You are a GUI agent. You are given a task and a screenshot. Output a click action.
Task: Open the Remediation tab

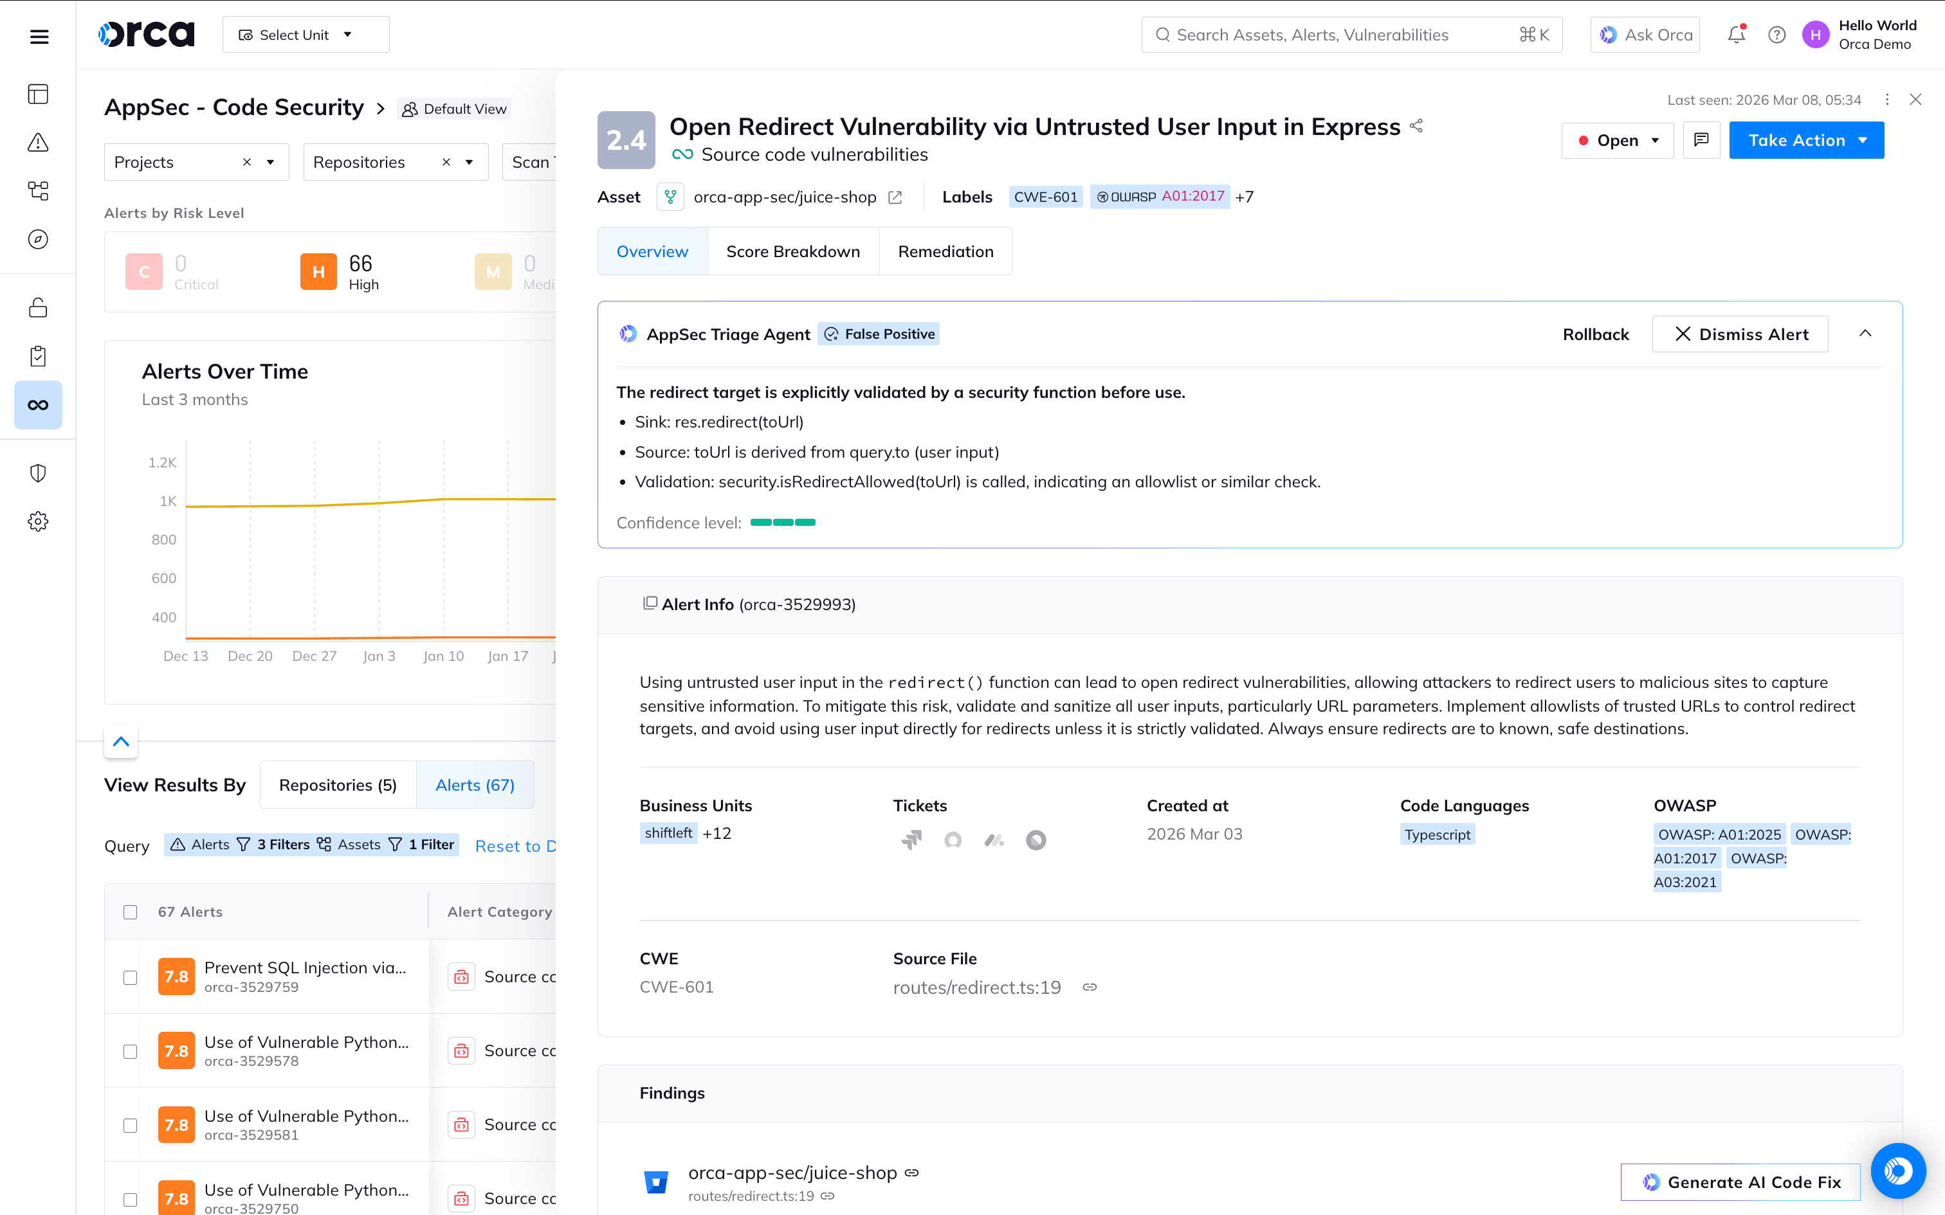(946, 251)
